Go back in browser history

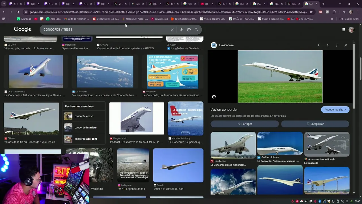(4, 12)
